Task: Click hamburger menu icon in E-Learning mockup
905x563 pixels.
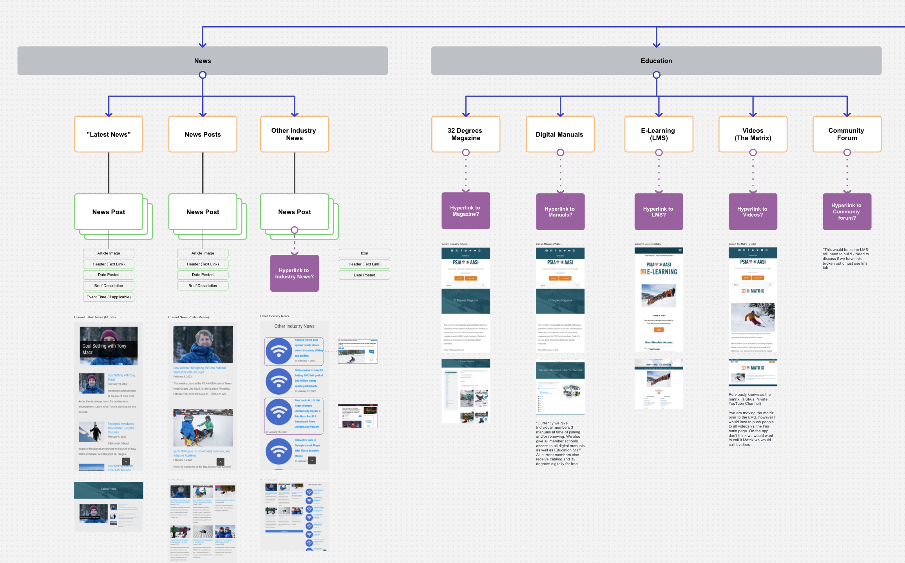Action: click(x=680, y=250)
